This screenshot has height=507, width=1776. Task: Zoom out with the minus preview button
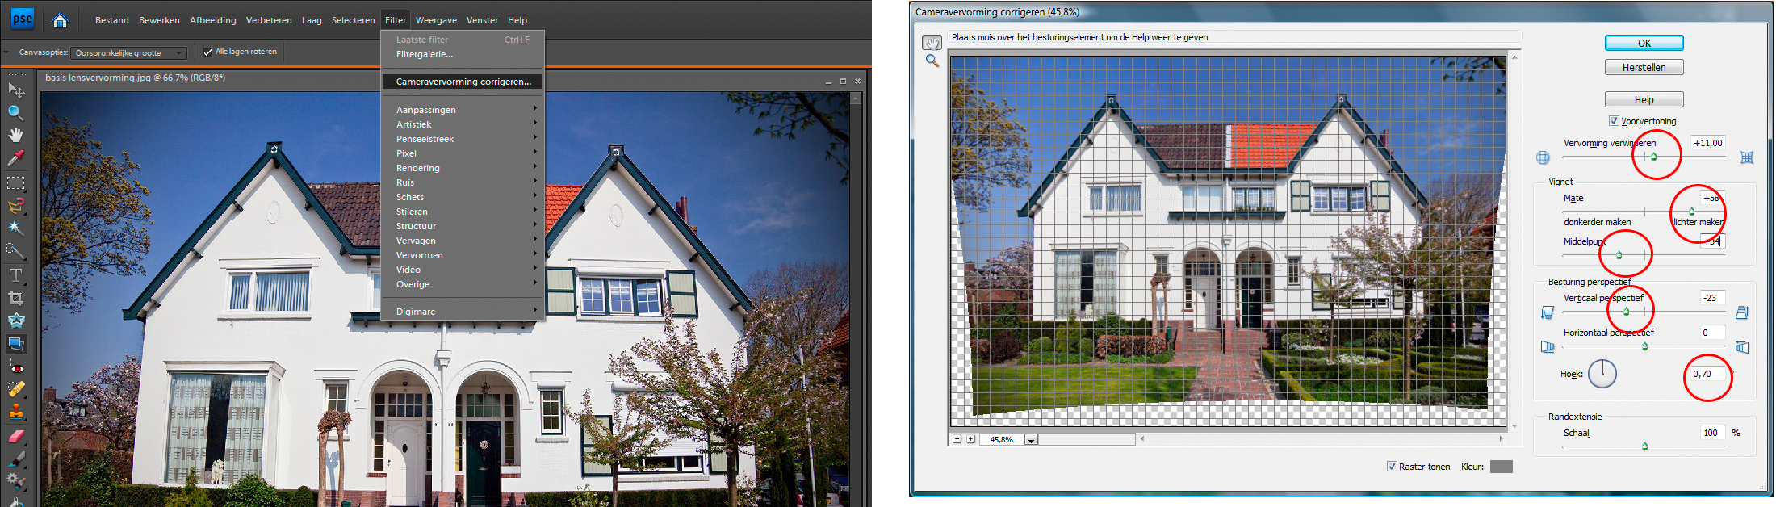click(957, 439)
